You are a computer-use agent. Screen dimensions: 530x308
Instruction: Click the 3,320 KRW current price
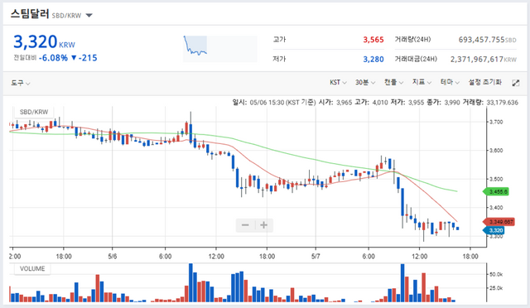[x=44, y=41]
